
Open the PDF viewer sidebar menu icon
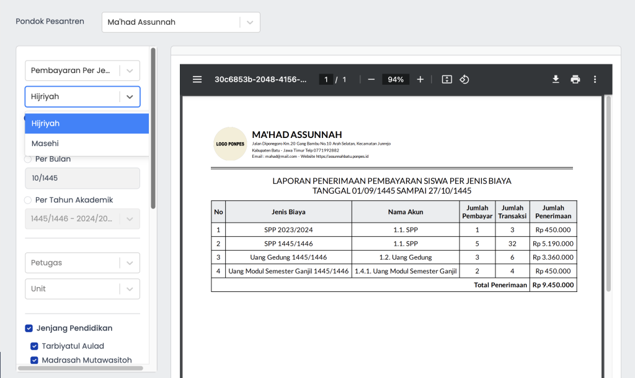[197, 80]
